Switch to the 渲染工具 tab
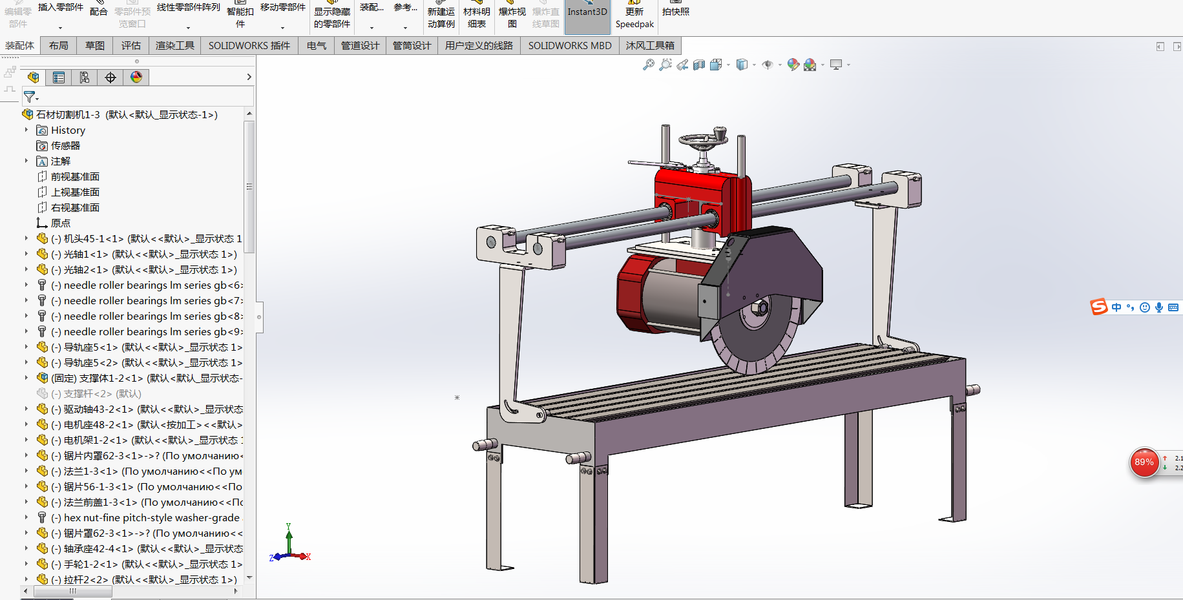Image resolution: width=1183 pixels, height=600 pixels. [175, 45]
